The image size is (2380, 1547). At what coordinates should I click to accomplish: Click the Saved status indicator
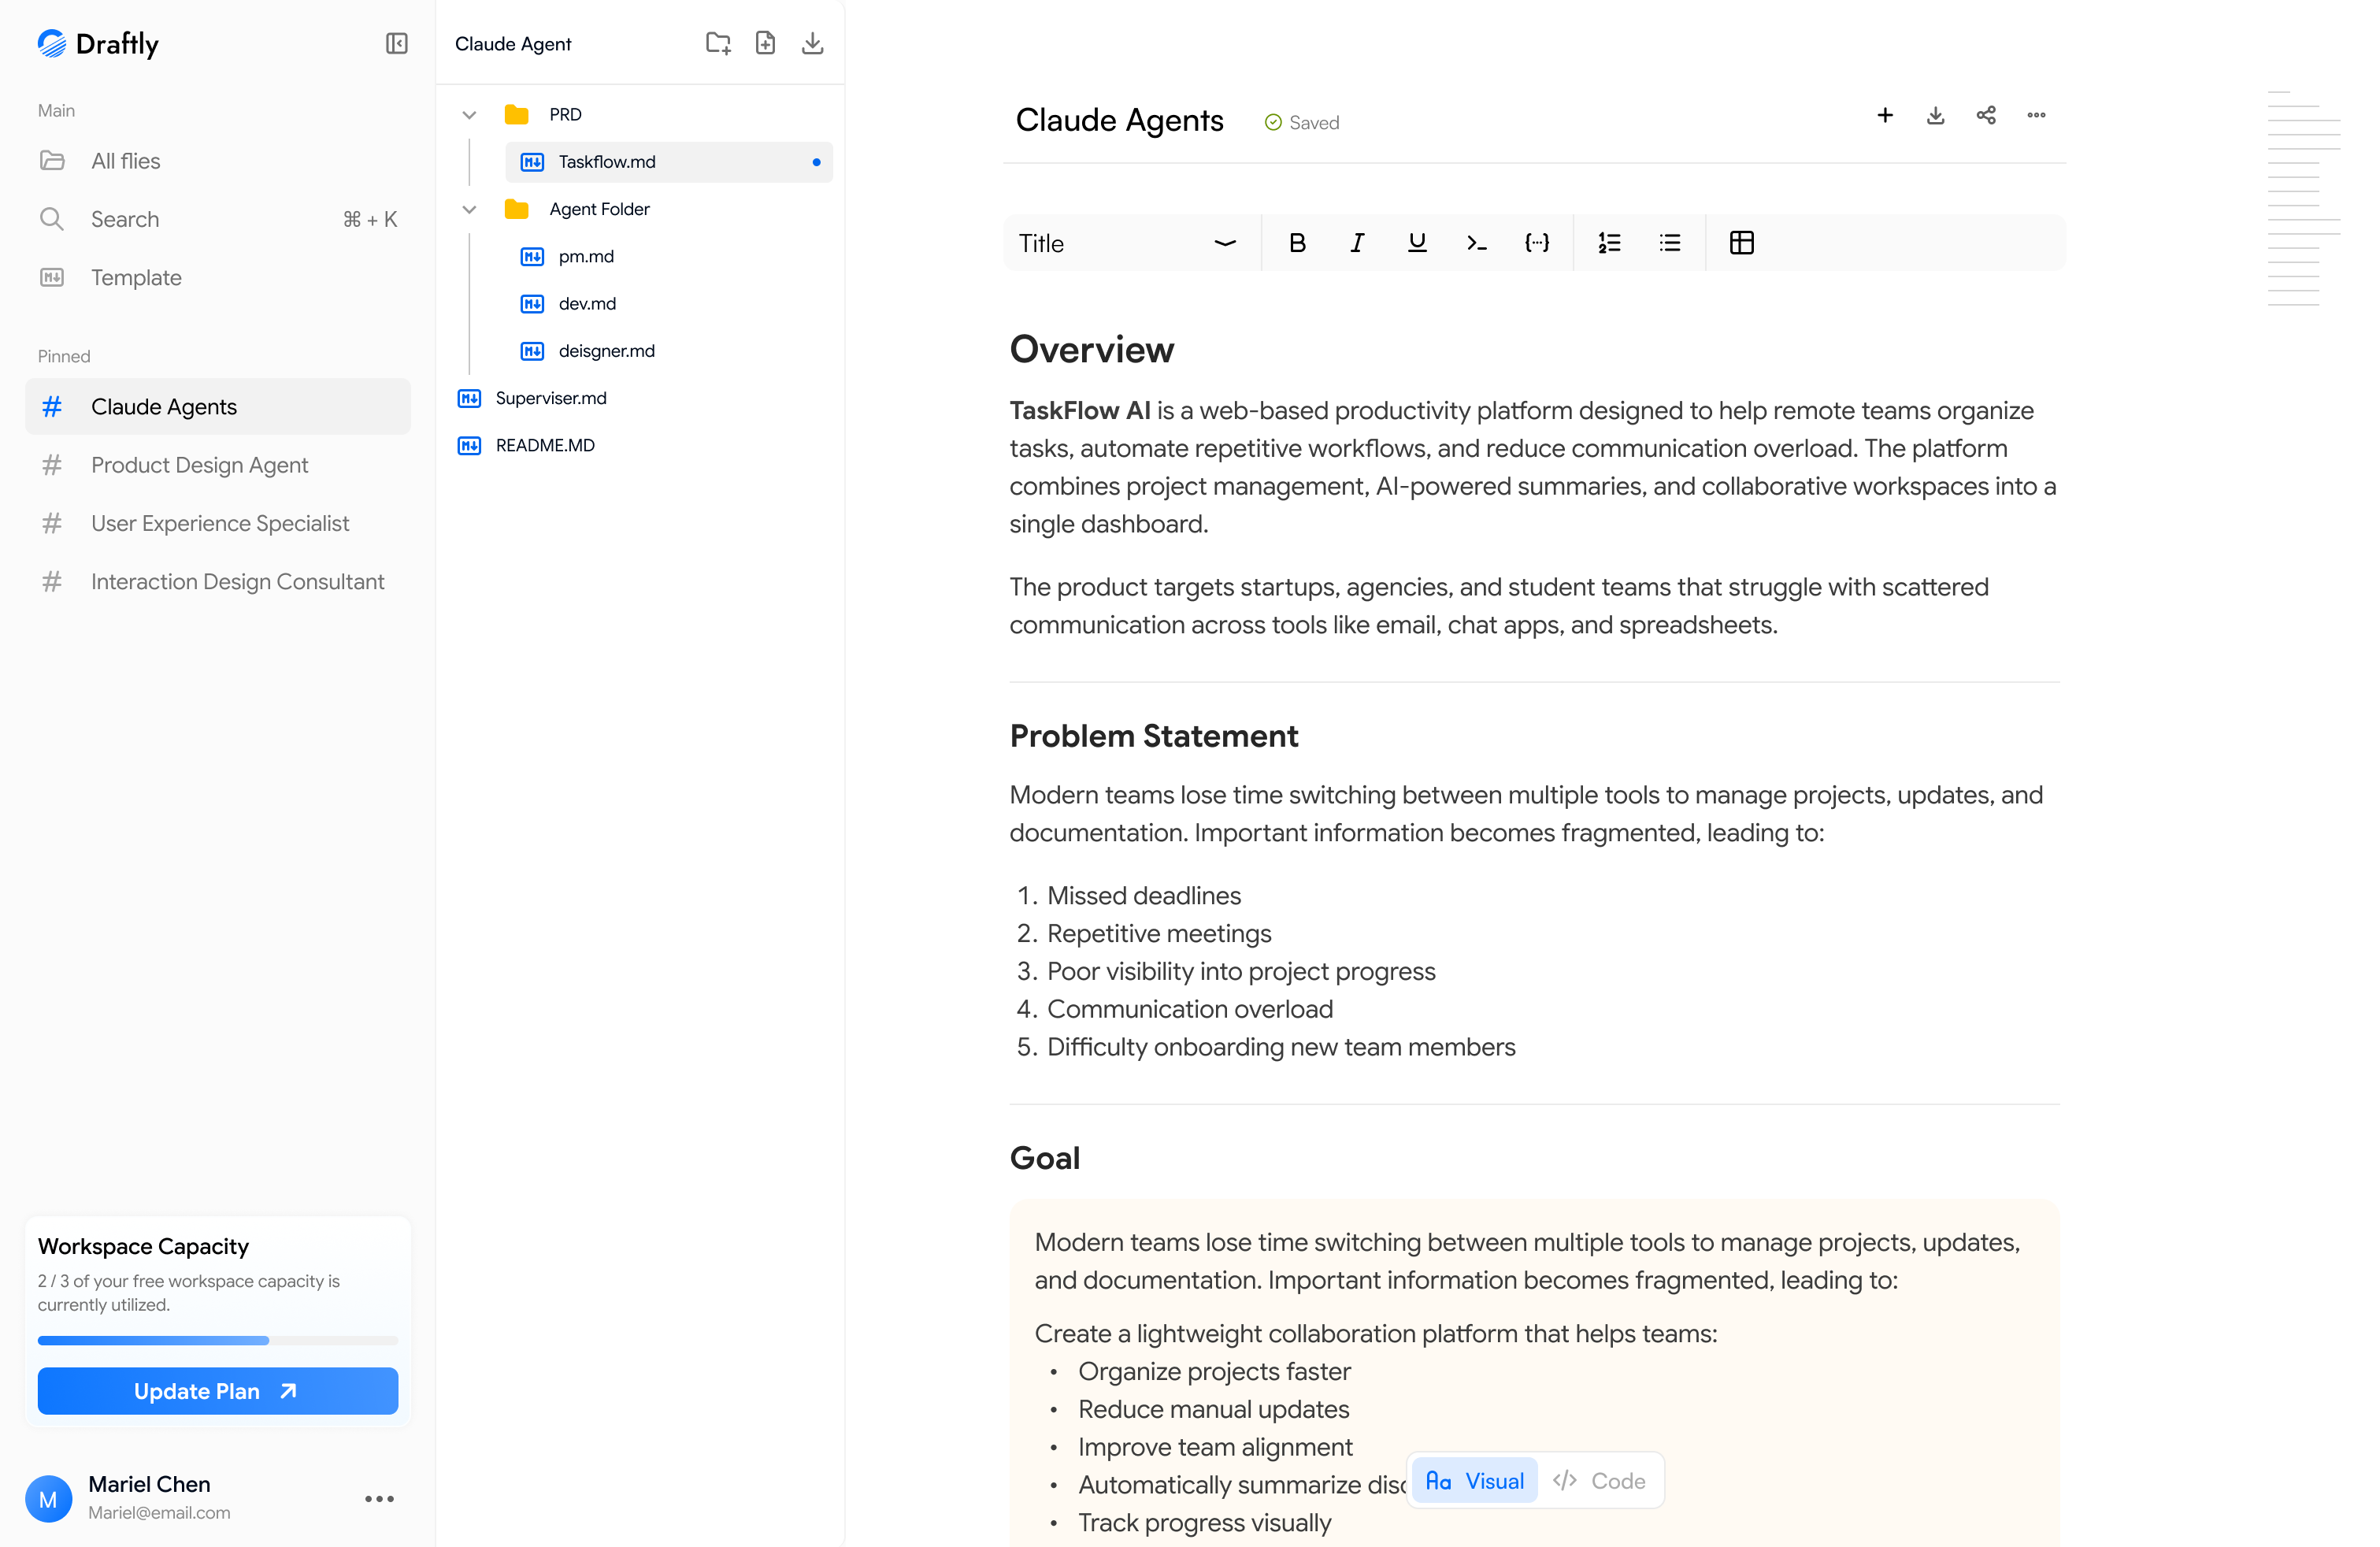(x=1301, y=122)
